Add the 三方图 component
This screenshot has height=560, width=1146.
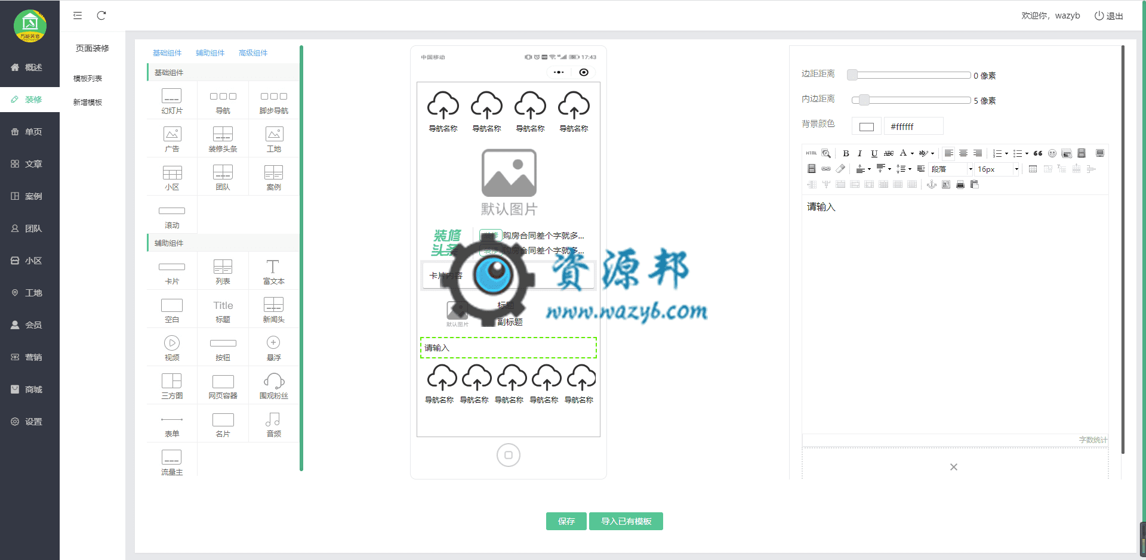172,386
